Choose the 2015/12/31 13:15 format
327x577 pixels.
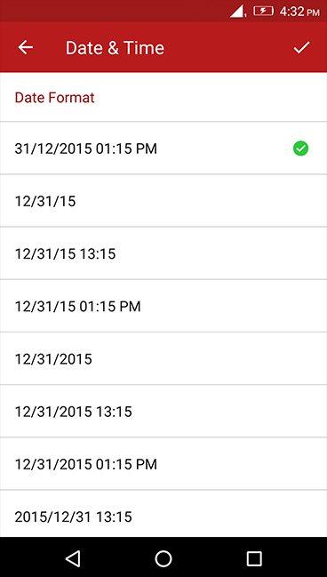(x=163, y=514)
